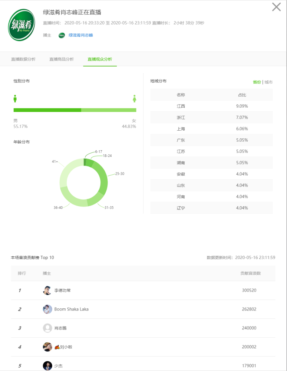Open 李德功常 avatar in contribution list
Image resolution: width=287 pixels, height=371 pixels.
pyautogui.click(x=47, y=290)
